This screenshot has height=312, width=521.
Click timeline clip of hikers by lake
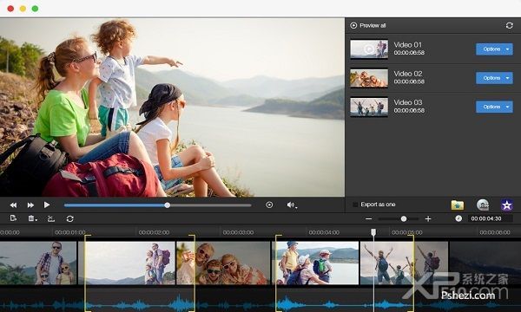[315, 263]
